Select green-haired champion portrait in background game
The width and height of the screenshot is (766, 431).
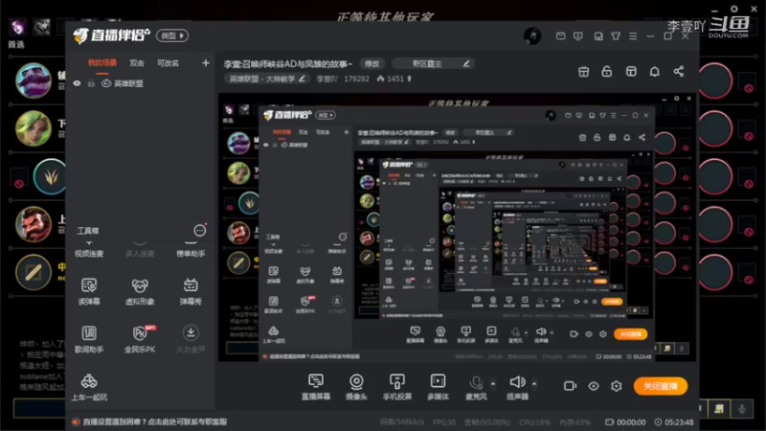pyautogui.click(x=34, y=128)
